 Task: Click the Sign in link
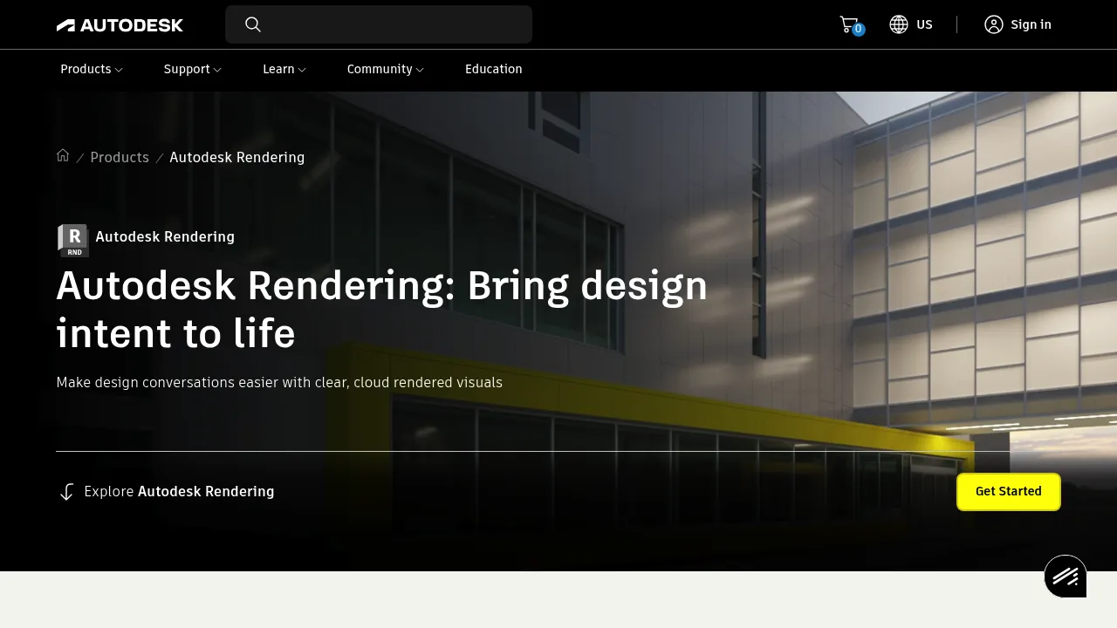pos(1031,24)
